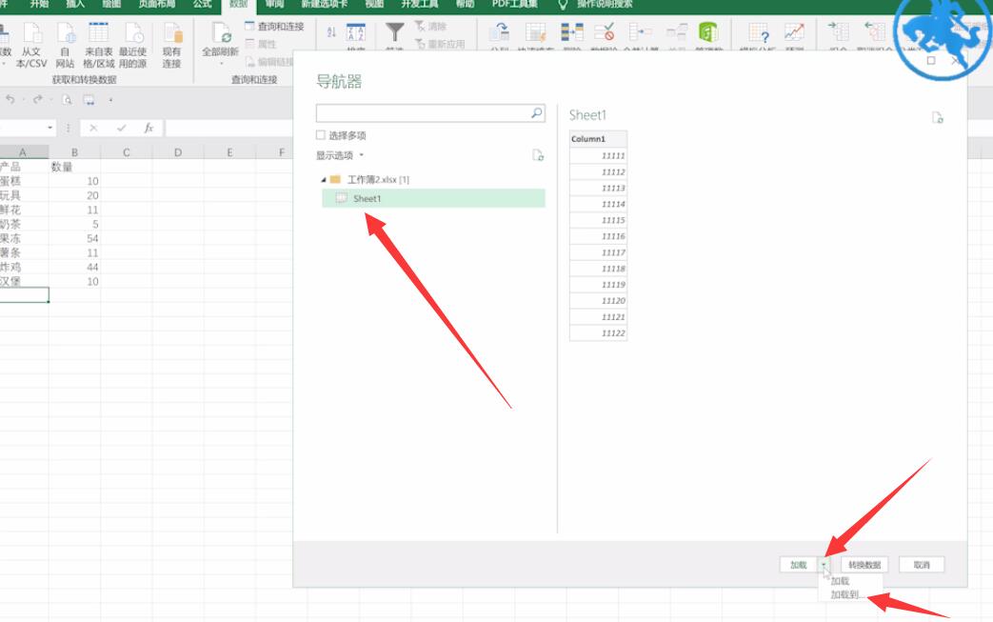
Task: Open the quick access toolbar customize arrow
Action: pos(110,99)
